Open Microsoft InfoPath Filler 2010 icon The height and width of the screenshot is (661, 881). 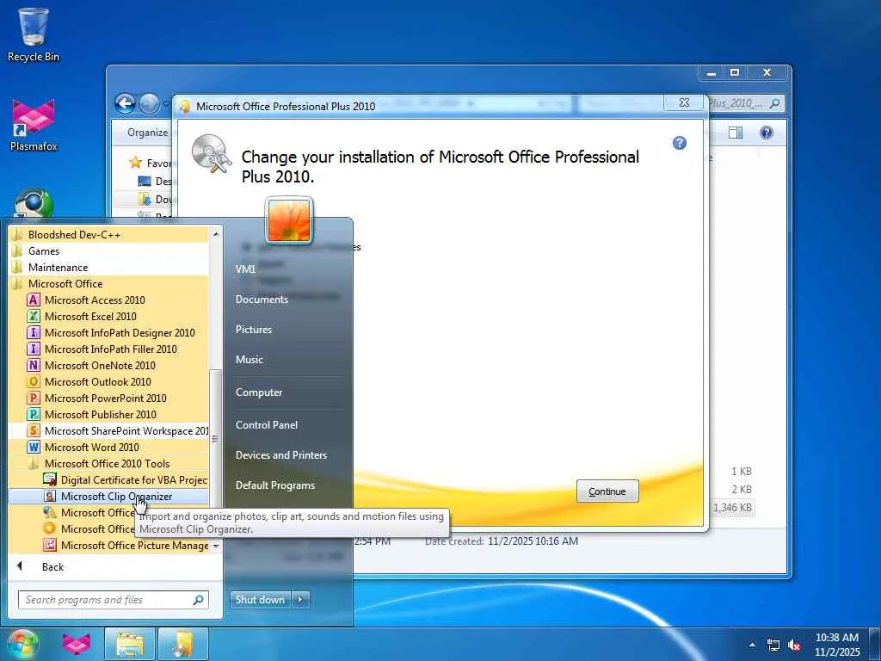pyautogui.click(x=34, y=349)
